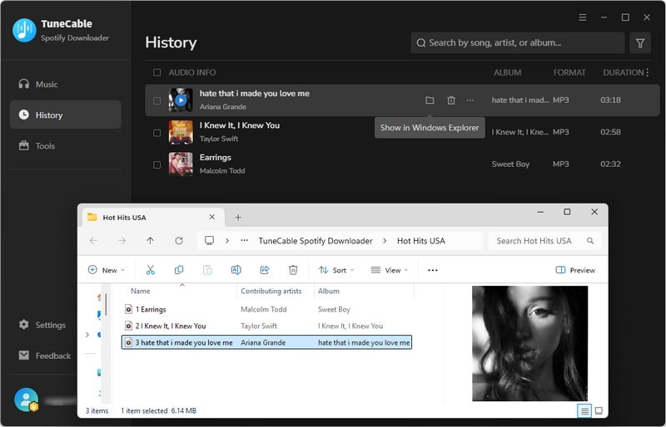666x427 pixels.
Task: Click the Paste icon in Explorer toolbar
Action: (x=207, y=270)
